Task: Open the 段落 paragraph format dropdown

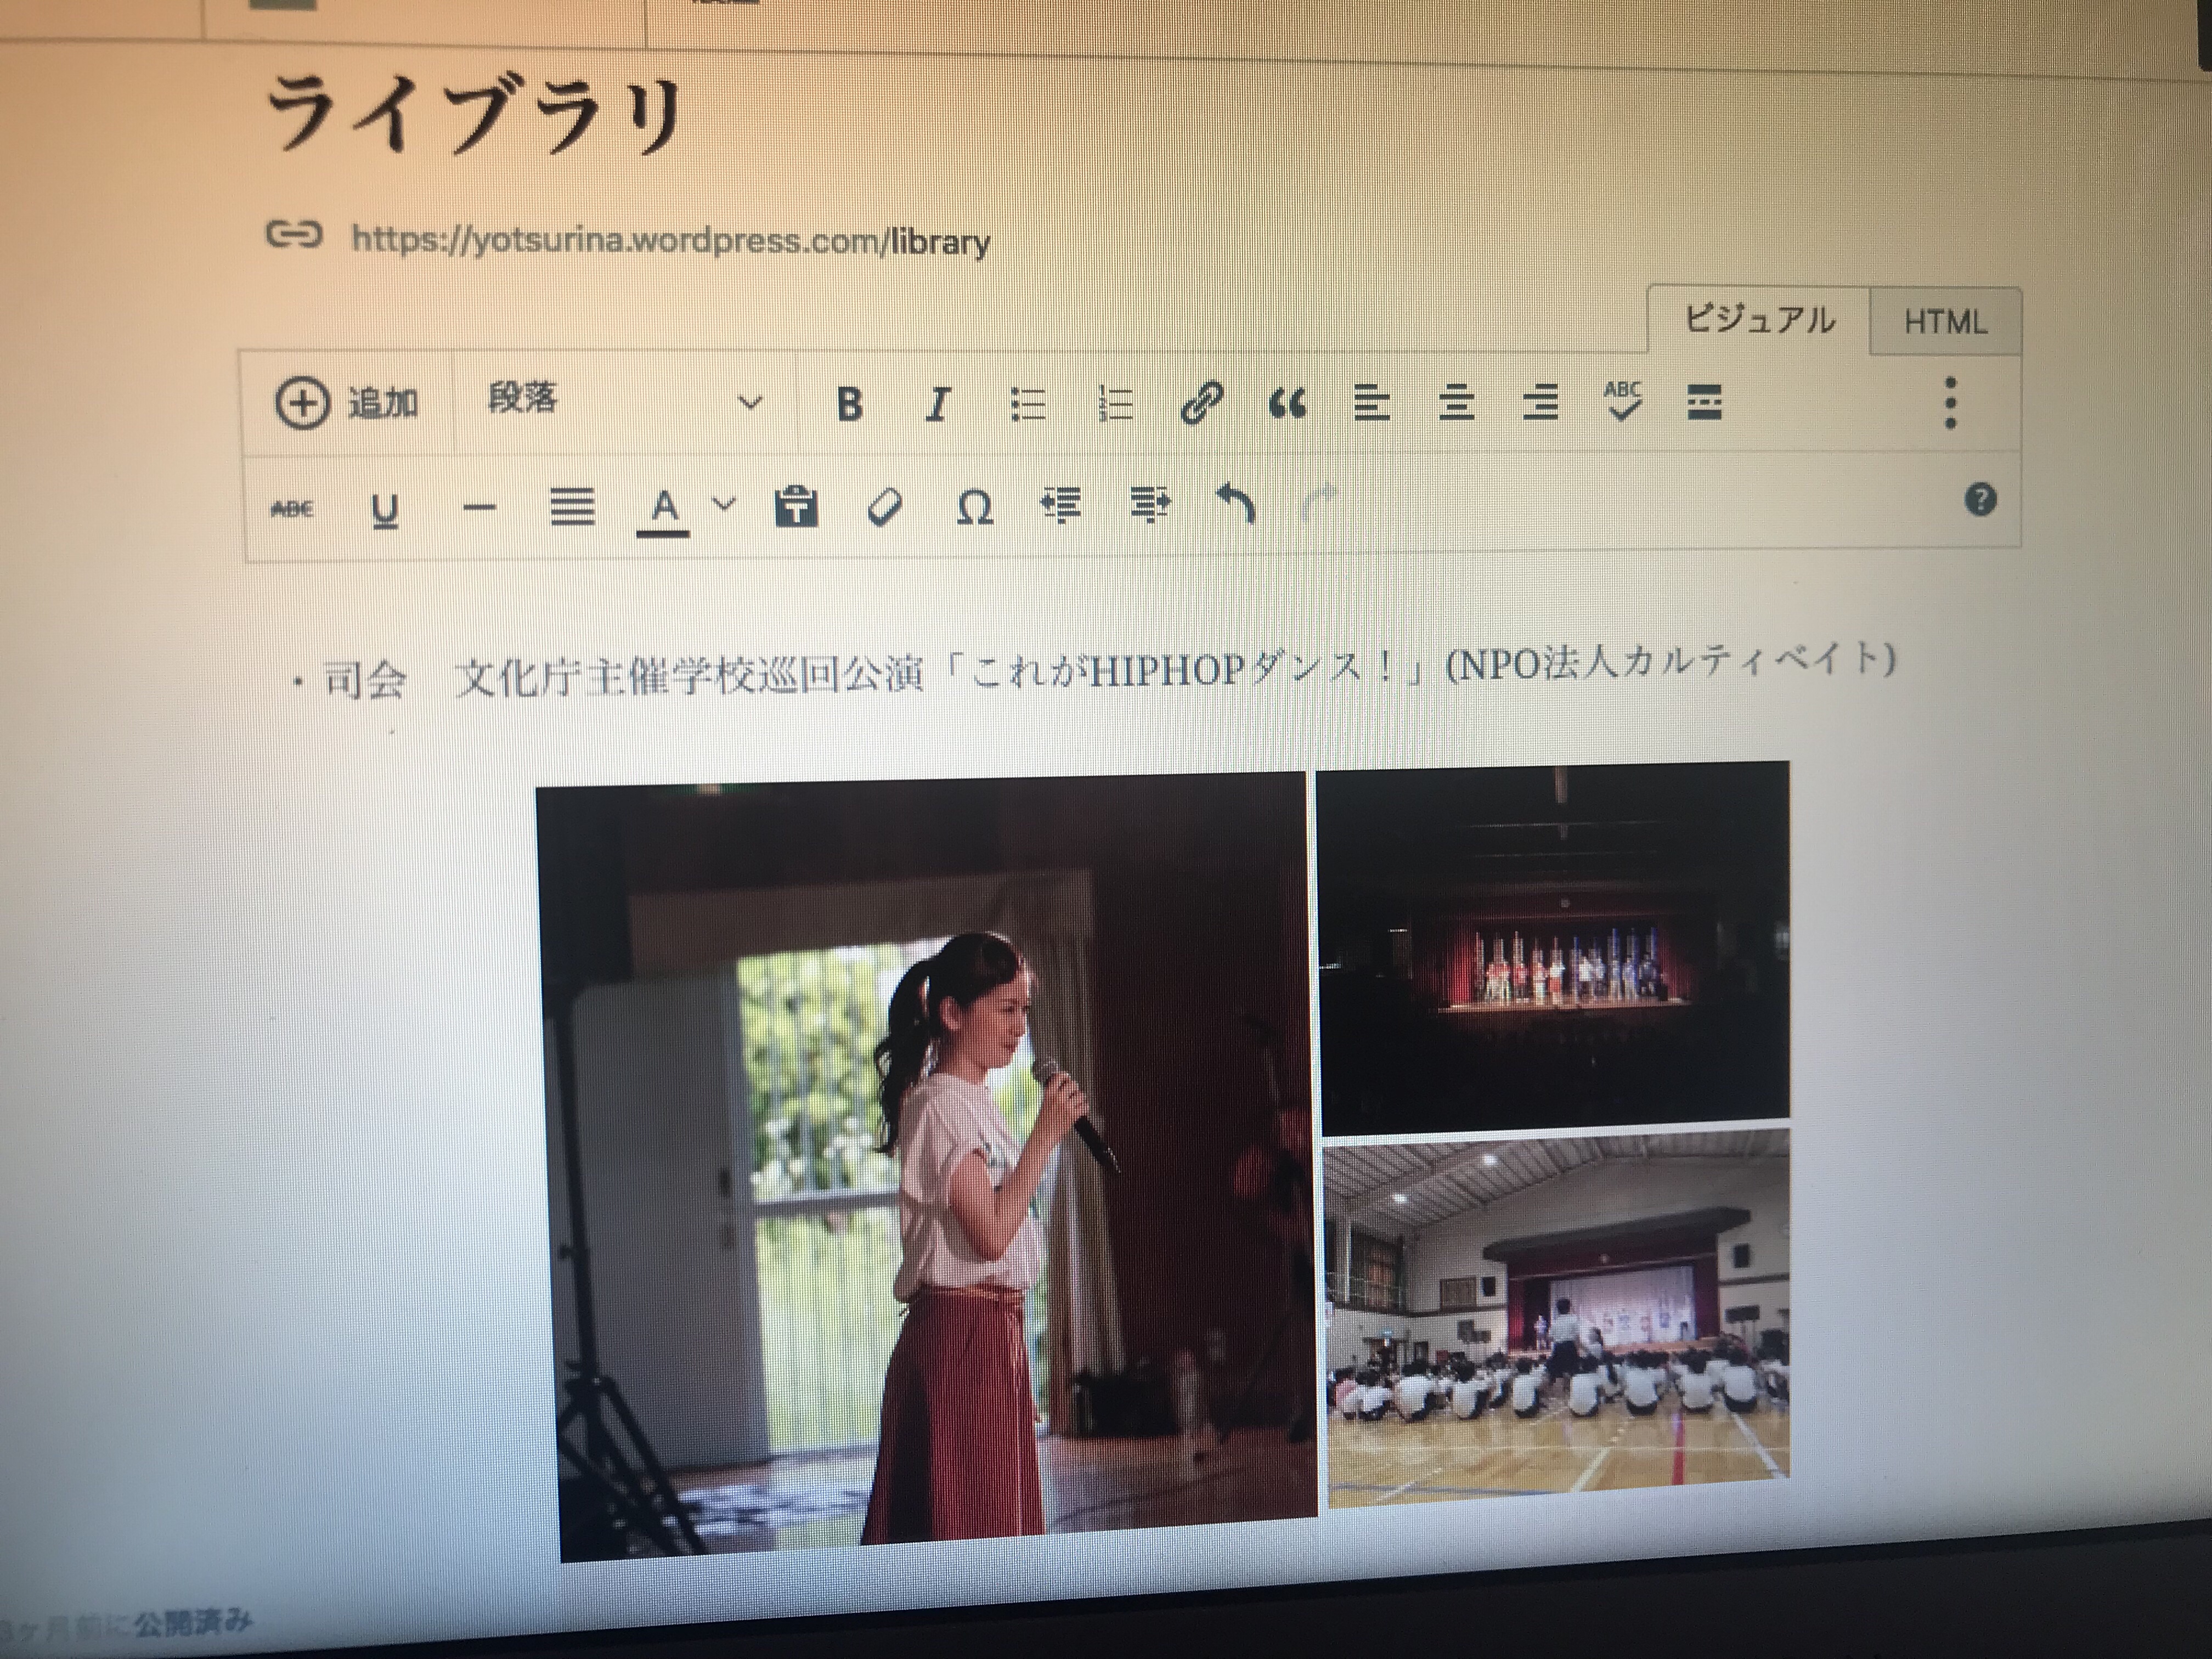Action: pyautogui.click(x=625, y=401)
